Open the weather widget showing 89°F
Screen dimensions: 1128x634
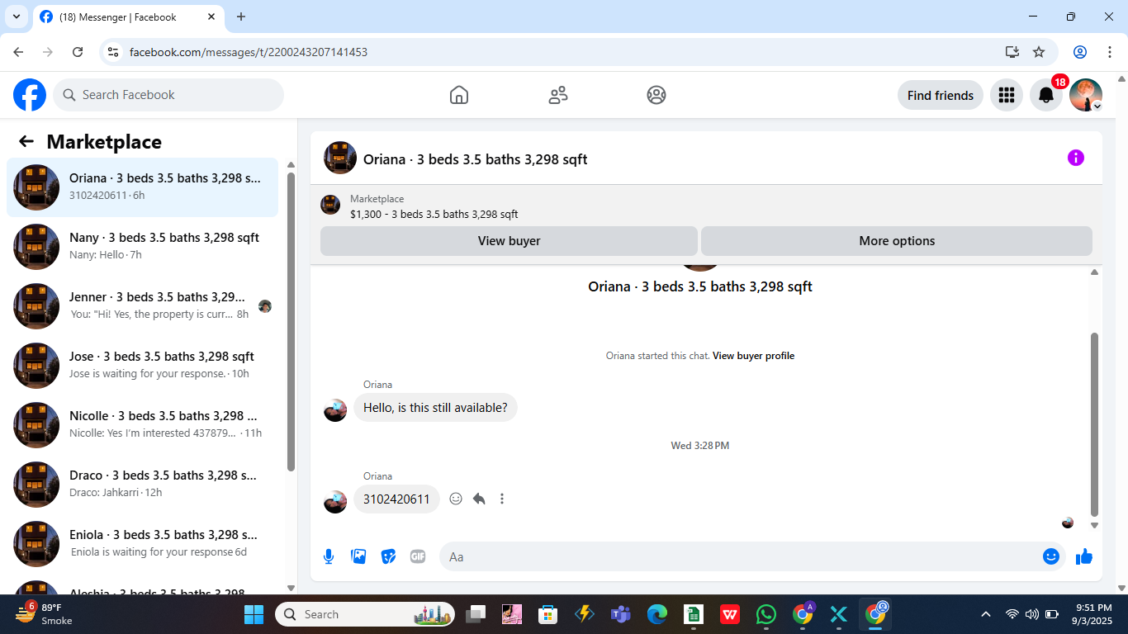pos(45,614)
